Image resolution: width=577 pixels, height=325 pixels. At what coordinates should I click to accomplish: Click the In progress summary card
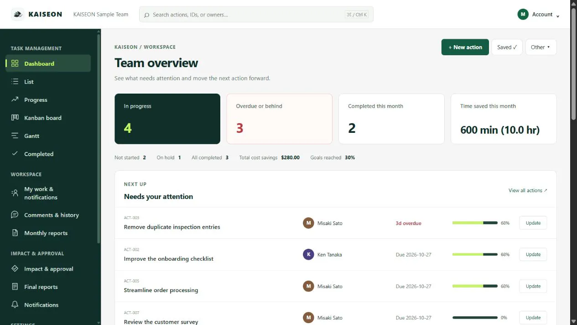[x=167, y=119]
